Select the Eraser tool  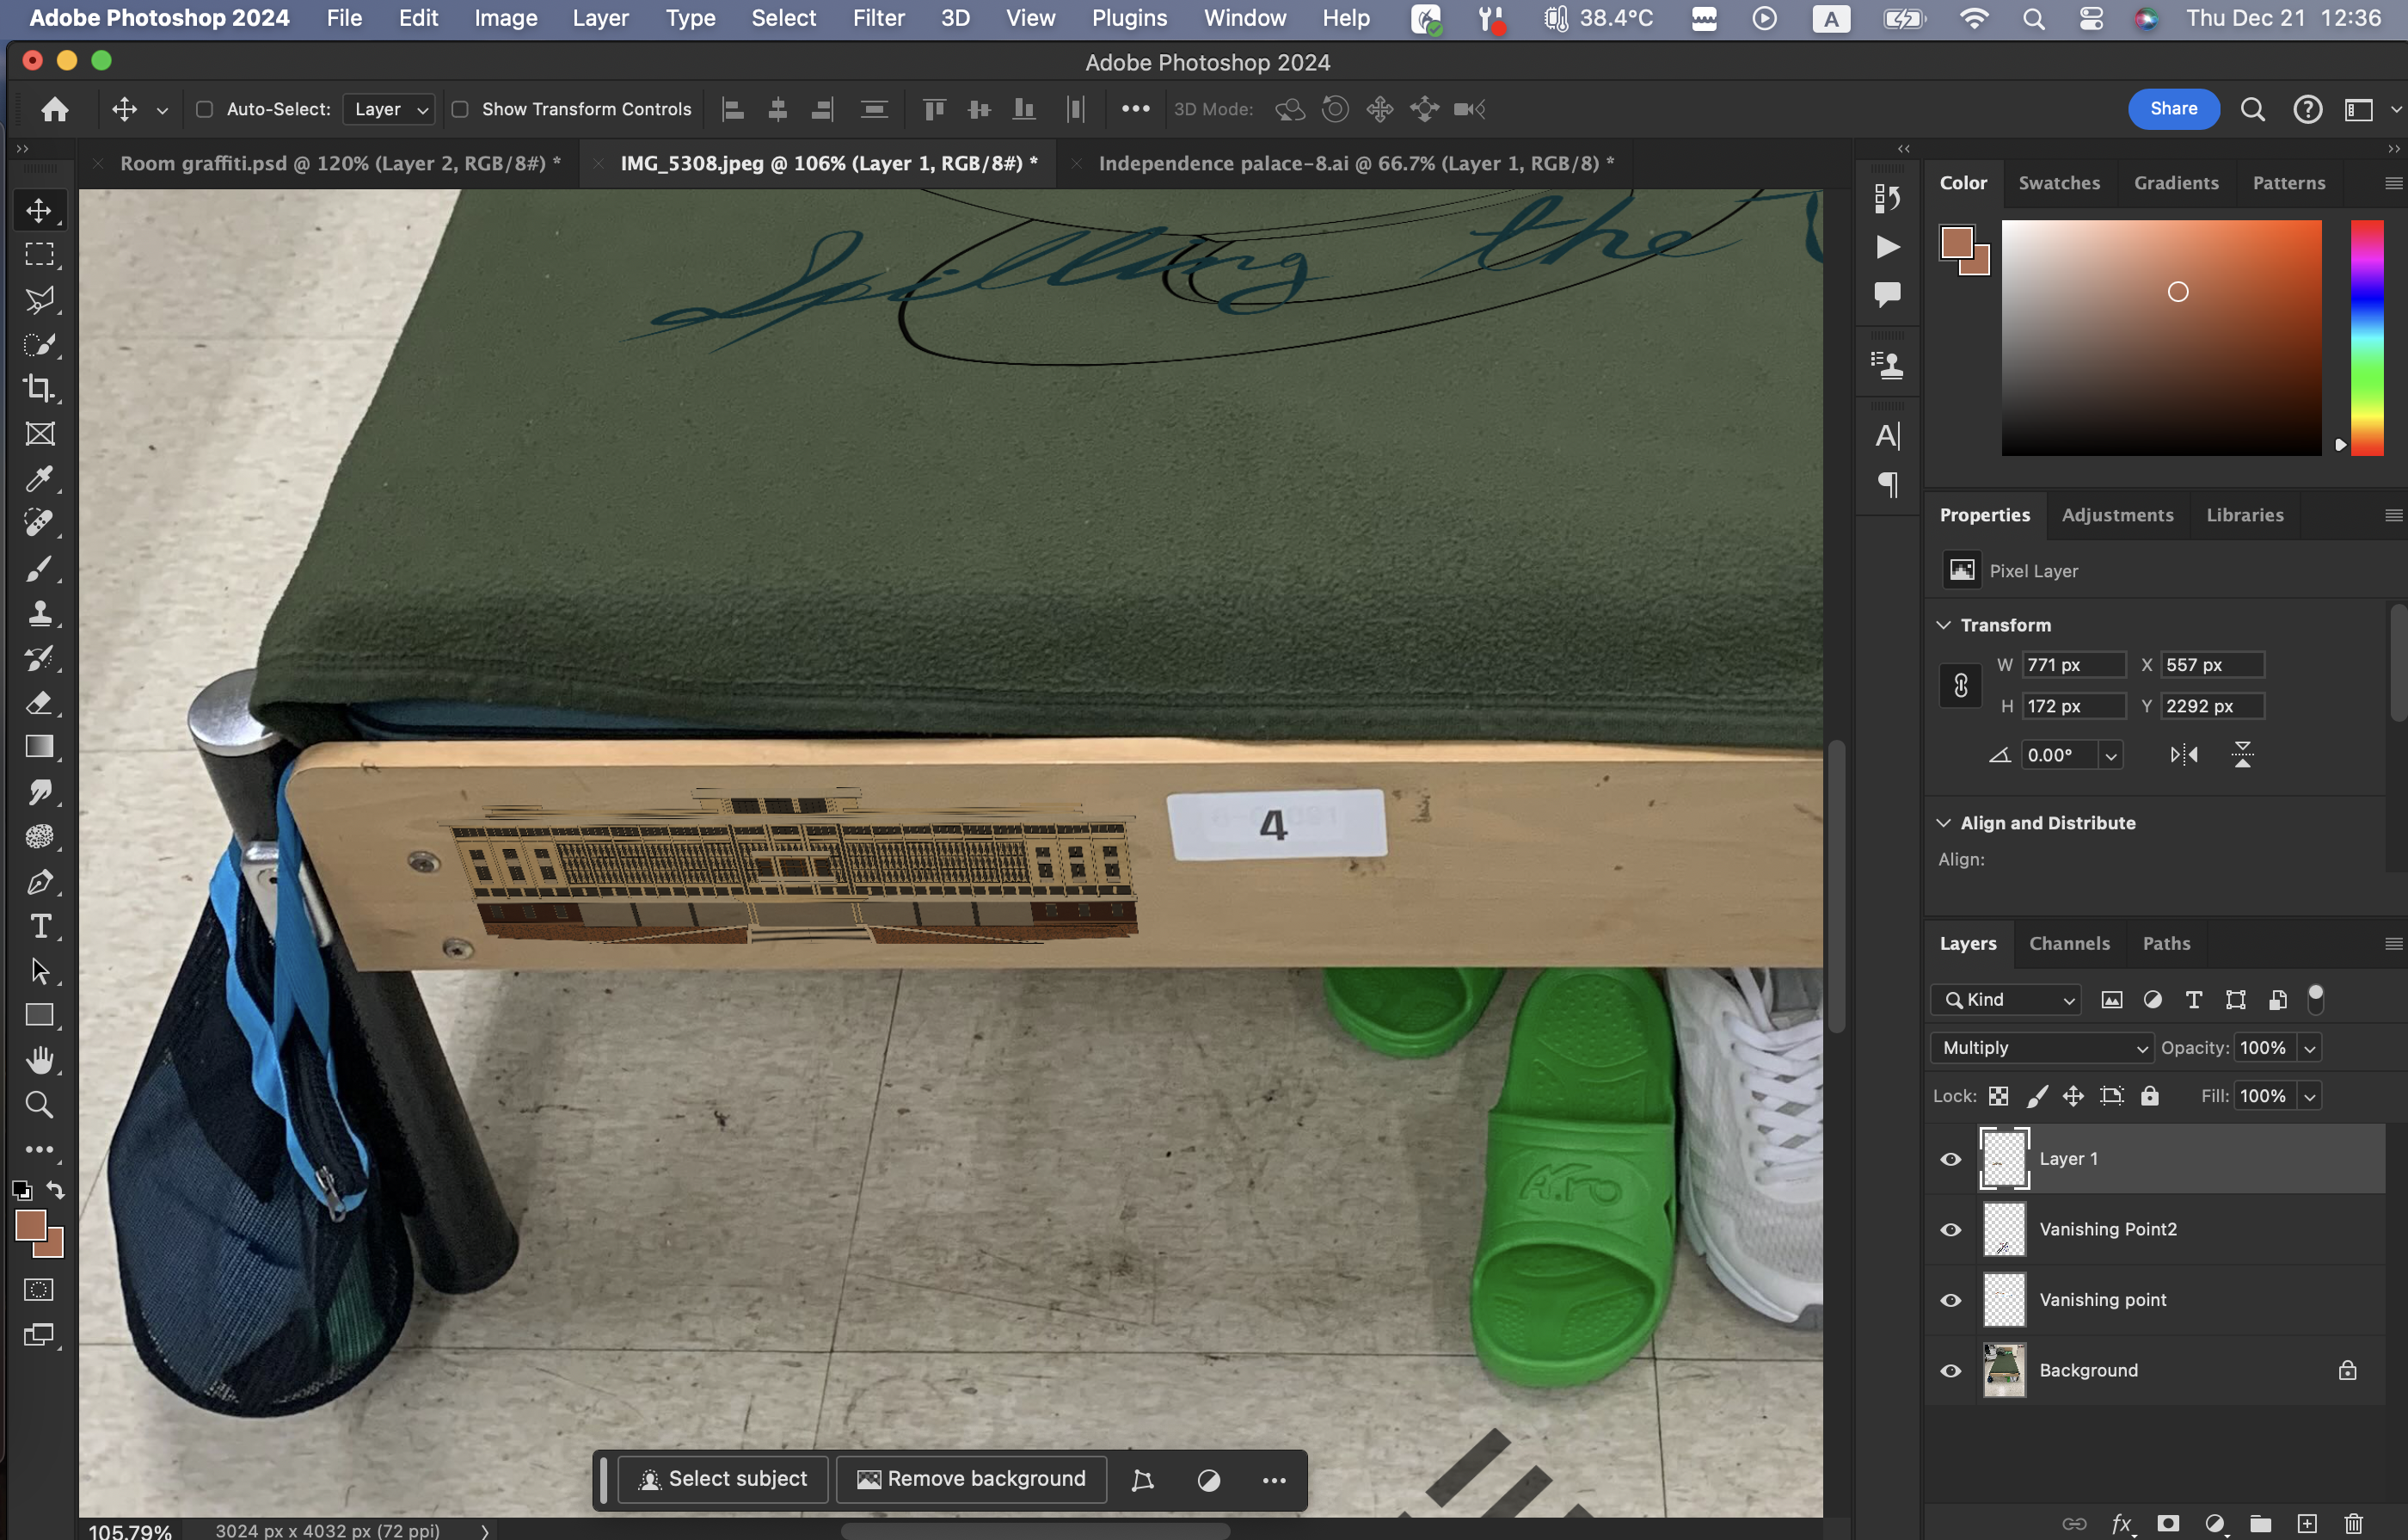click(x=39, y=702)
